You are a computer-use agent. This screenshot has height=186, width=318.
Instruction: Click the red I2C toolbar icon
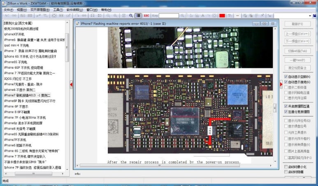pyautogui.click(x=146, y=16)
